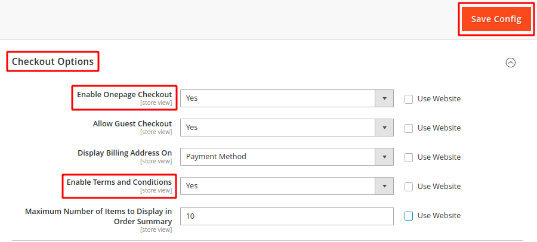Click the Enable Terms and Conditions label
The image size is (537, 242).
[119, 182]
